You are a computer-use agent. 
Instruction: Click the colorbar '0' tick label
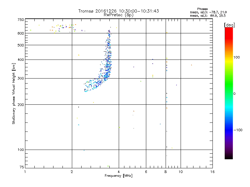[234, 94]
